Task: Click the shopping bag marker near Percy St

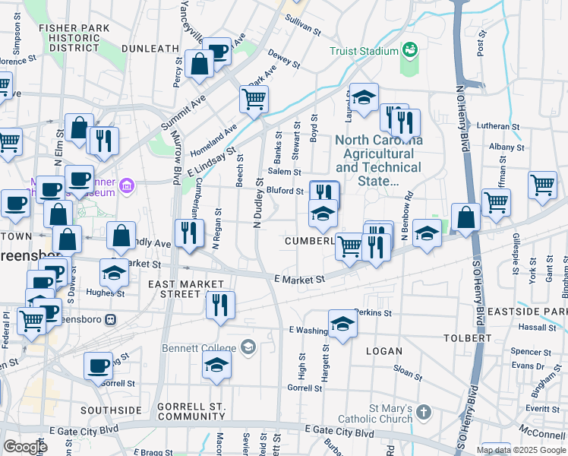Action: tap(199, 65)
